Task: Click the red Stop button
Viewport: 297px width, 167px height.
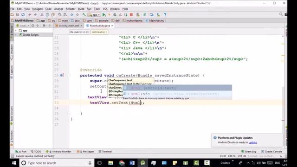Action: pyautogui.click(x=131, y=14)
